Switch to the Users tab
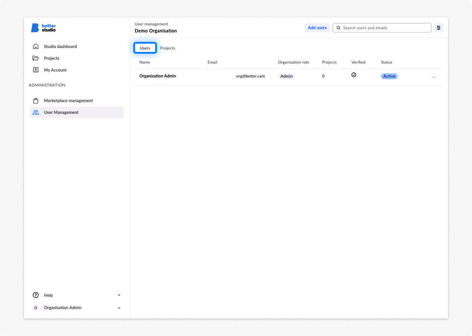This screenshot has height=336, width=472. (145, 48)
